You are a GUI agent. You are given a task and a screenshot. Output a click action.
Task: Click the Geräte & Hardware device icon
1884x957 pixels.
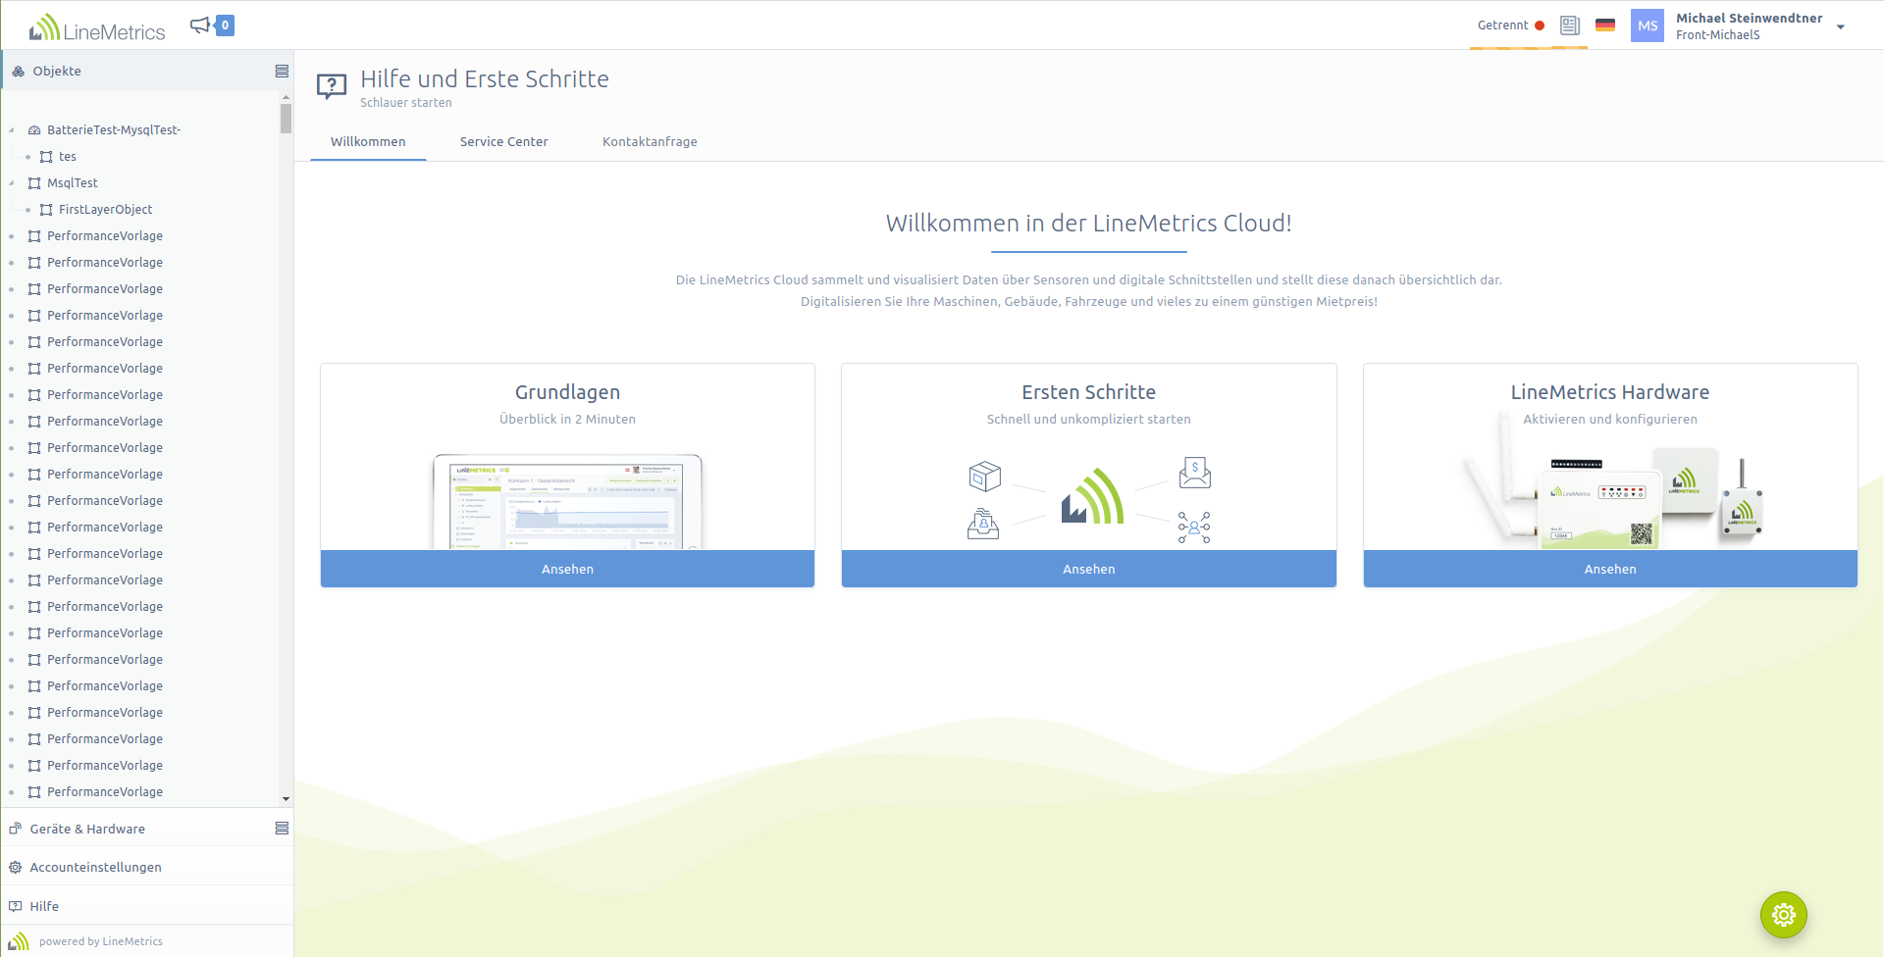tap(15, 829)
